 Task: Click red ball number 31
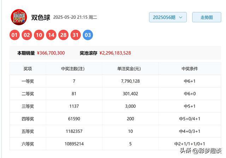[x=76, y=35]
